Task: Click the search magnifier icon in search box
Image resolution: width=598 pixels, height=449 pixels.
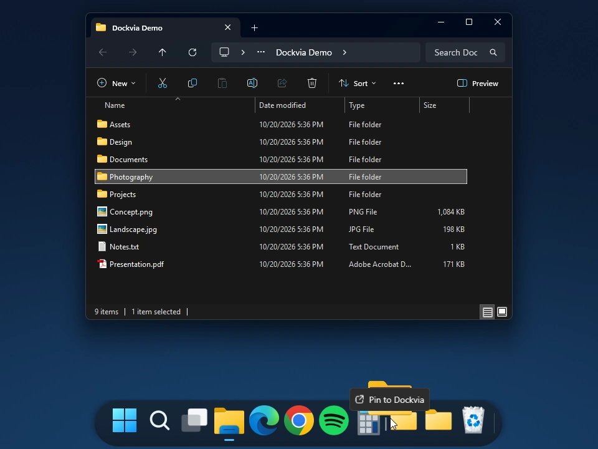Action: pos(493,52)
